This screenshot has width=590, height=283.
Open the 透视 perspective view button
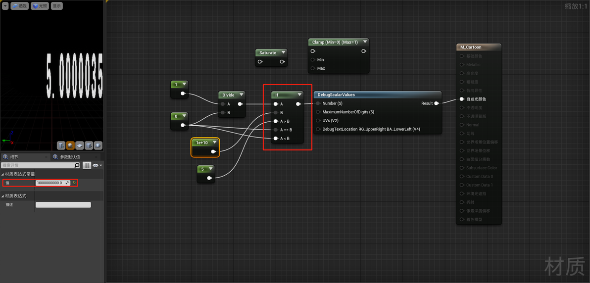tap(20, 6)
